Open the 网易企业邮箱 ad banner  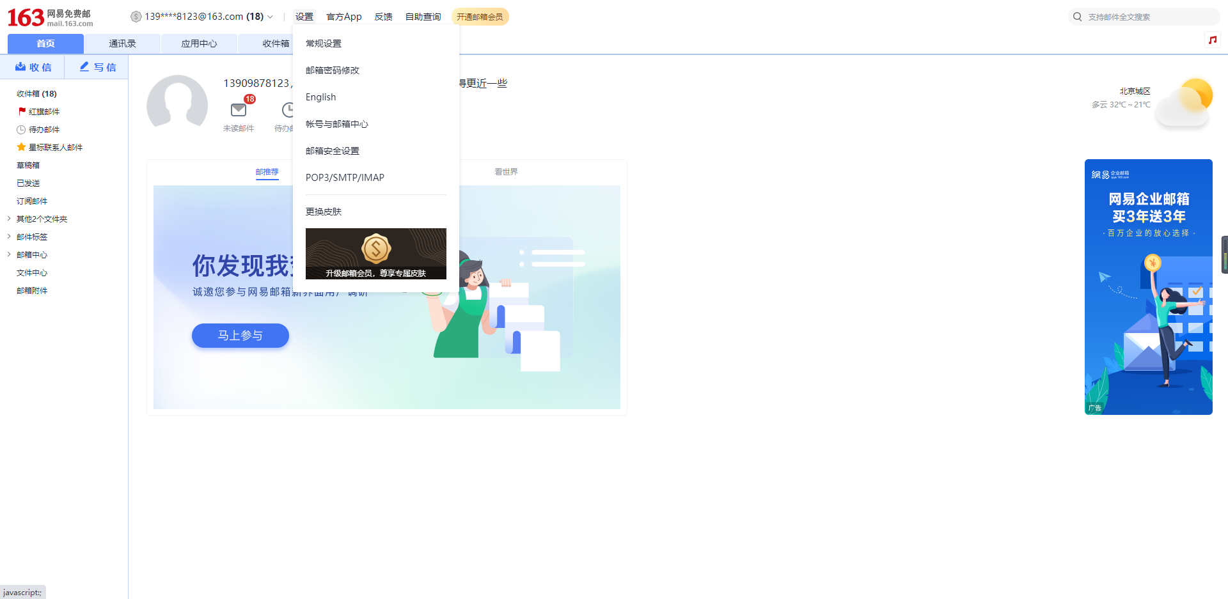point(1149,287)
